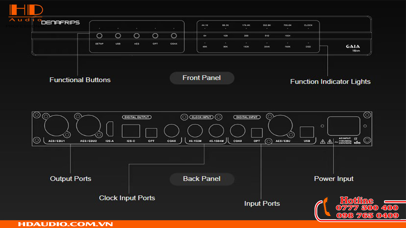Click the I2S-A HDMI output port
This screenshot has width=406, height=228.
click(x=110, y=129)
